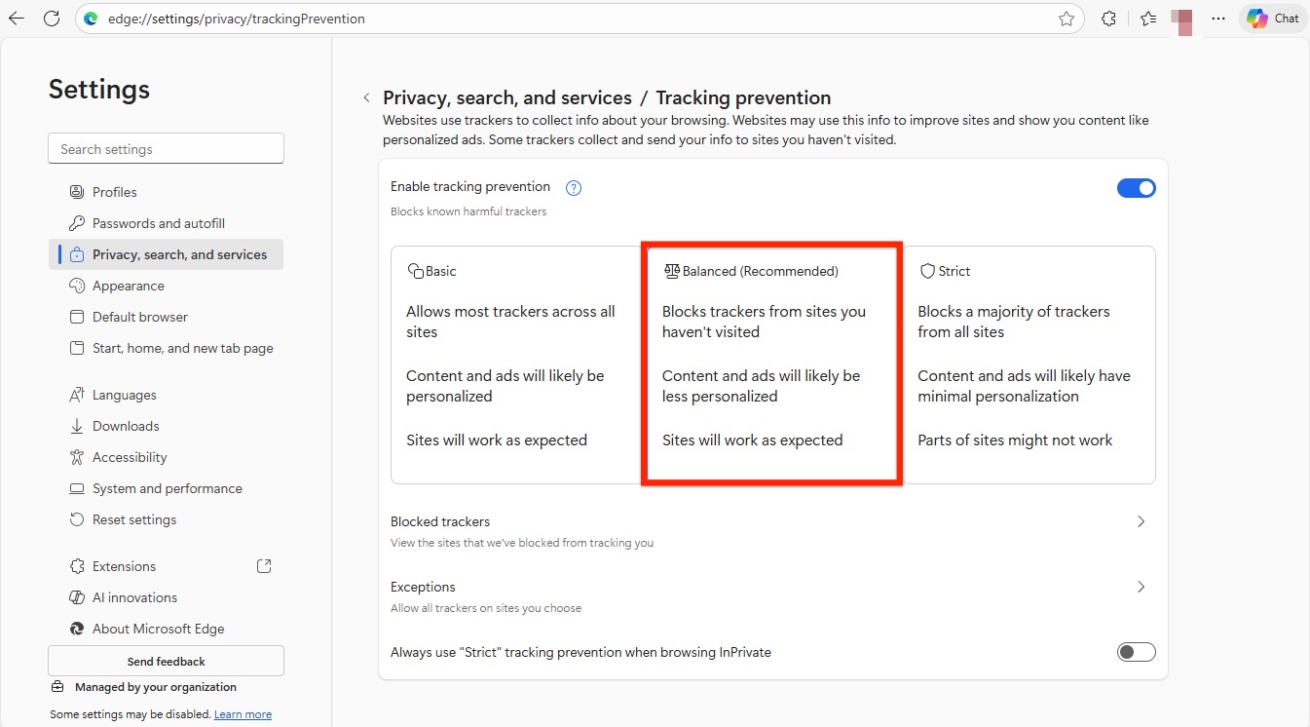Select the Strict tracking prevention card
This screenshot has width=1310, height=727.
click(1028, 364)
